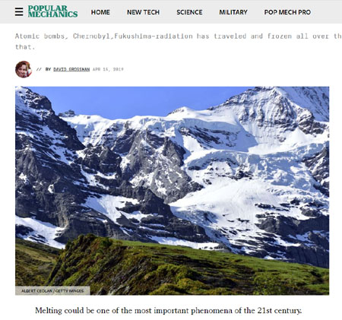Click the double-slash separator near avatar
Image resolution: width=342 pixels, height=320 pixels.
(x=39, y=69)
